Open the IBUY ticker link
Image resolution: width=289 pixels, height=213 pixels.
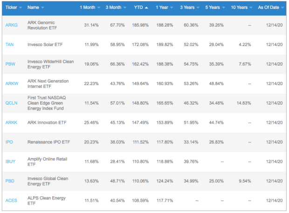pos(10,161)
